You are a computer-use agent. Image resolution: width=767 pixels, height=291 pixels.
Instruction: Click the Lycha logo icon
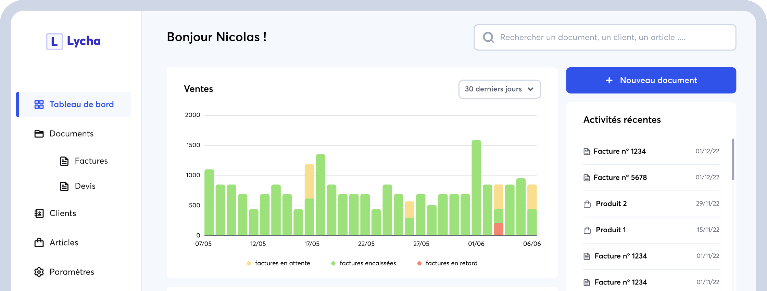pyautogui.click(x=54, y=42)
